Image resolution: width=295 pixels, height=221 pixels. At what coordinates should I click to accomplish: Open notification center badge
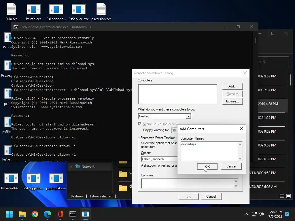(x=287, y=214)
